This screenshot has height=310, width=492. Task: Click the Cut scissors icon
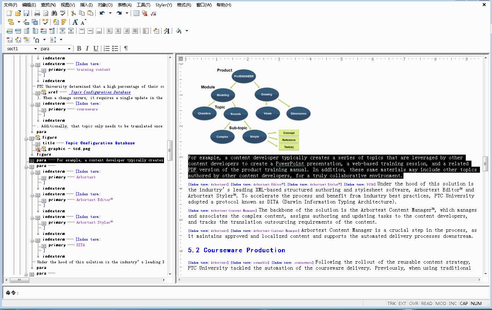[73, 13]
